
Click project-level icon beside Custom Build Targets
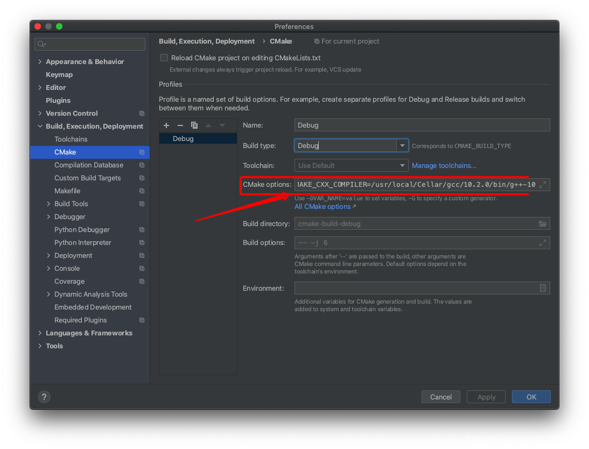142,178
